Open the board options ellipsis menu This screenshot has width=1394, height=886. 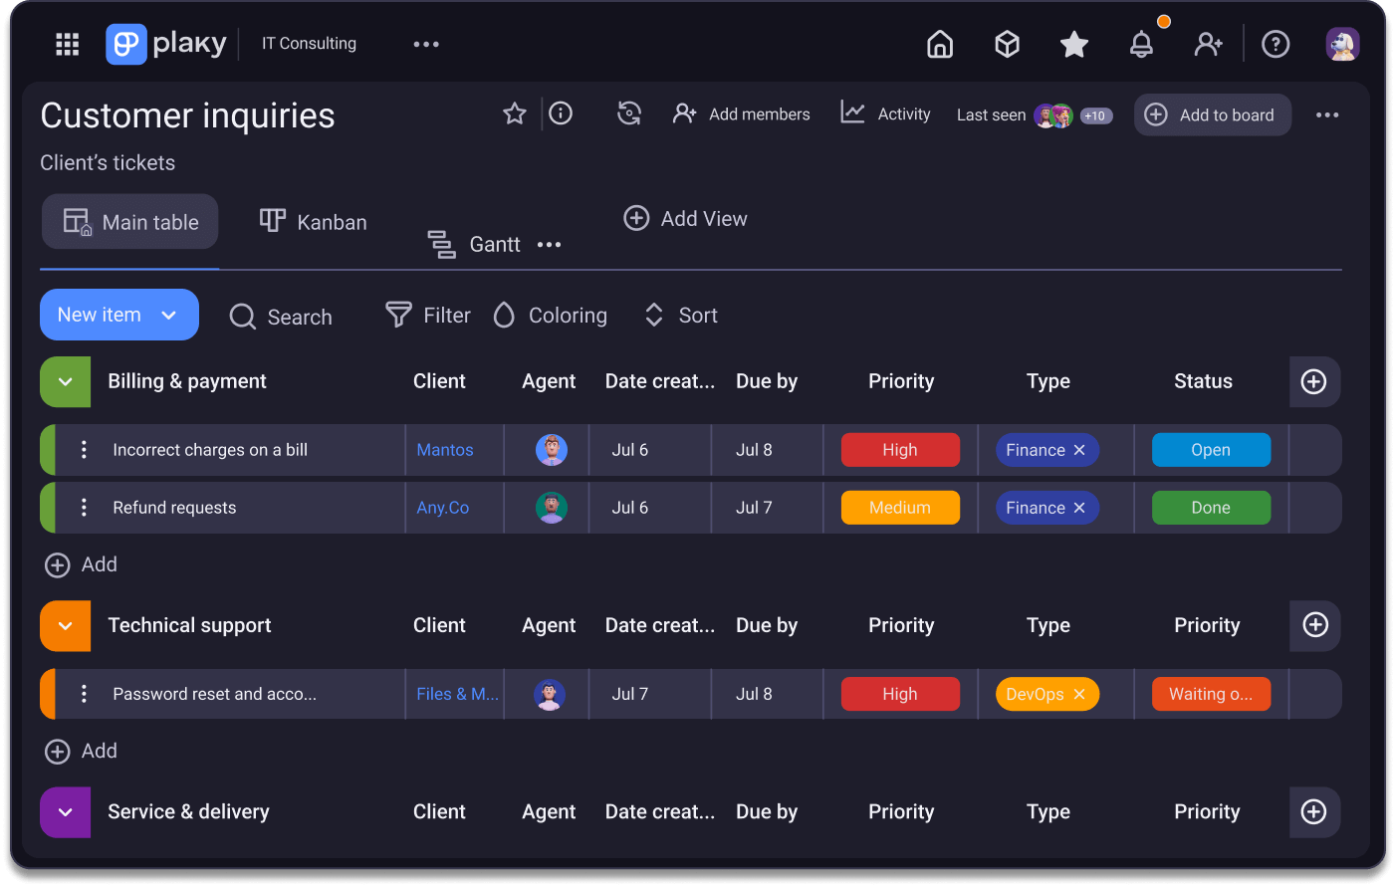pyautogui.click(x=1327, y=114)
